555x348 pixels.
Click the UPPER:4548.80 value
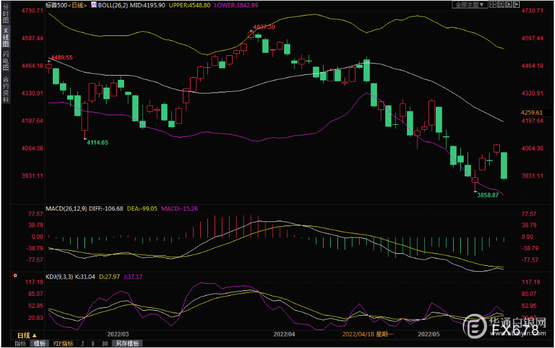(189, 5)
